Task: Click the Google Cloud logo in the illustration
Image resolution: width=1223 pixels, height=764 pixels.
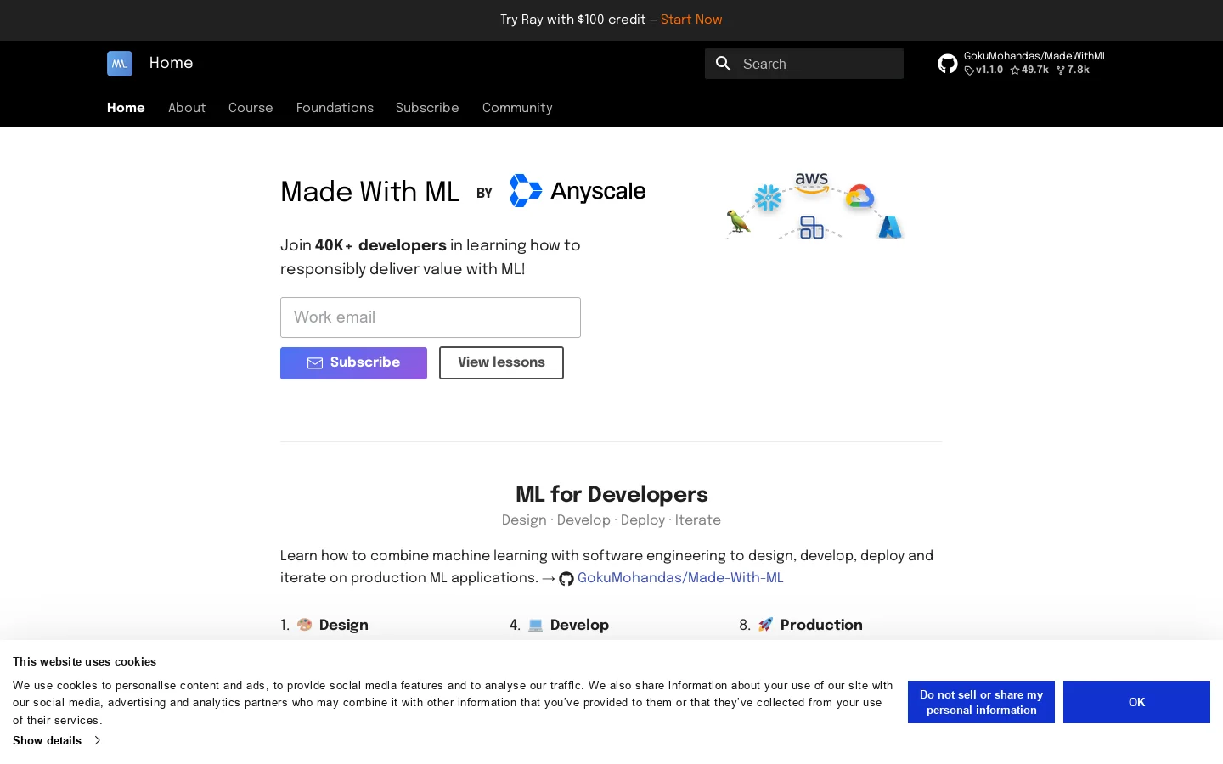Action: click(x=859, y=196)
